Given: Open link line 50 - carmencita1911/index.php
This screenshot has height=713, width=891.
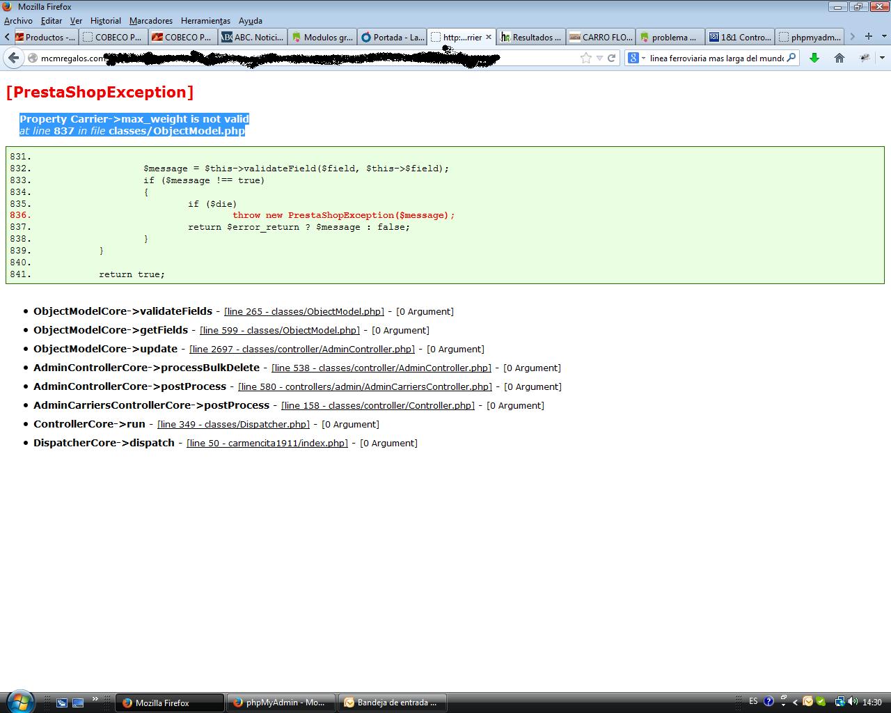Looking at the screenshot, I should 267,443.
